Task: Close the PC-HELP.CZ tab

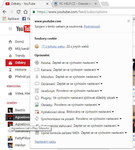Action: [x=96, y=4]
